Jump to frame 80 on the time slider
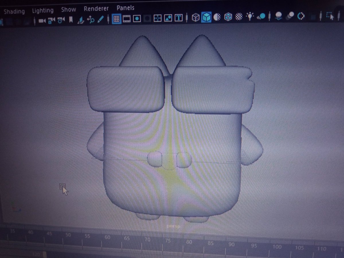344x258 pixels. click(x=189, y=242)
